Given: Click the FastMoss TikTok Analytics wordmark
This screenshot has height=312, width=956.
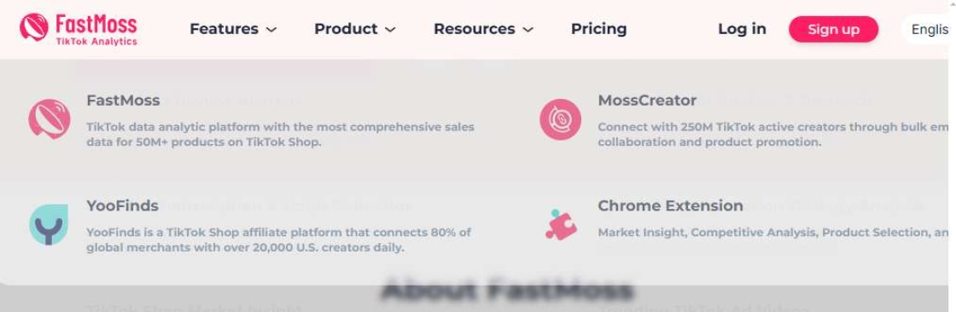Looking at the screenshot, I should point(96,29).
